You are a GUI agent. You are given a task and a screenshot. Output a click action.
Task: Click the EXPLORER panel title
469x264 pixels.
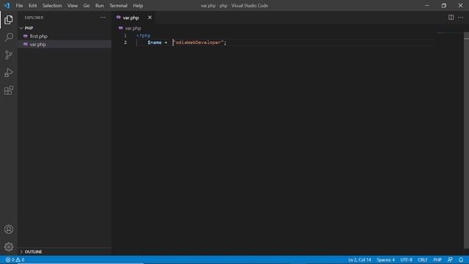[34, 18]
